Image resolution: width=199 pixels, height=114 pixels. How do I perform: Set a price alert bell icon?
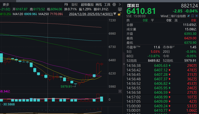tap(193, 16)
